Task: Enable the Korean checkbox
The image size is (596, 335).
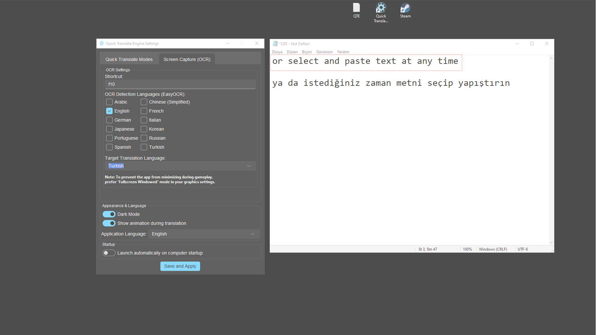Action: [x=144, y=129]
